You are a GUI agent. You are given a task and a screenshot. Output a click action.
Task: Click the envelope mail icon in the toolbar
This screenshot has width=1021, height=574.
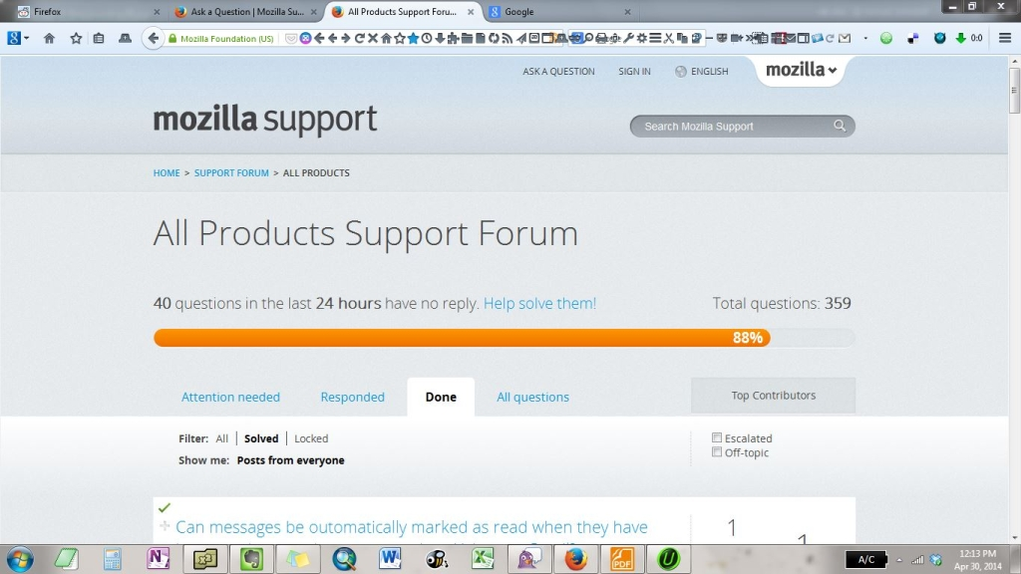tap(845, 39)
